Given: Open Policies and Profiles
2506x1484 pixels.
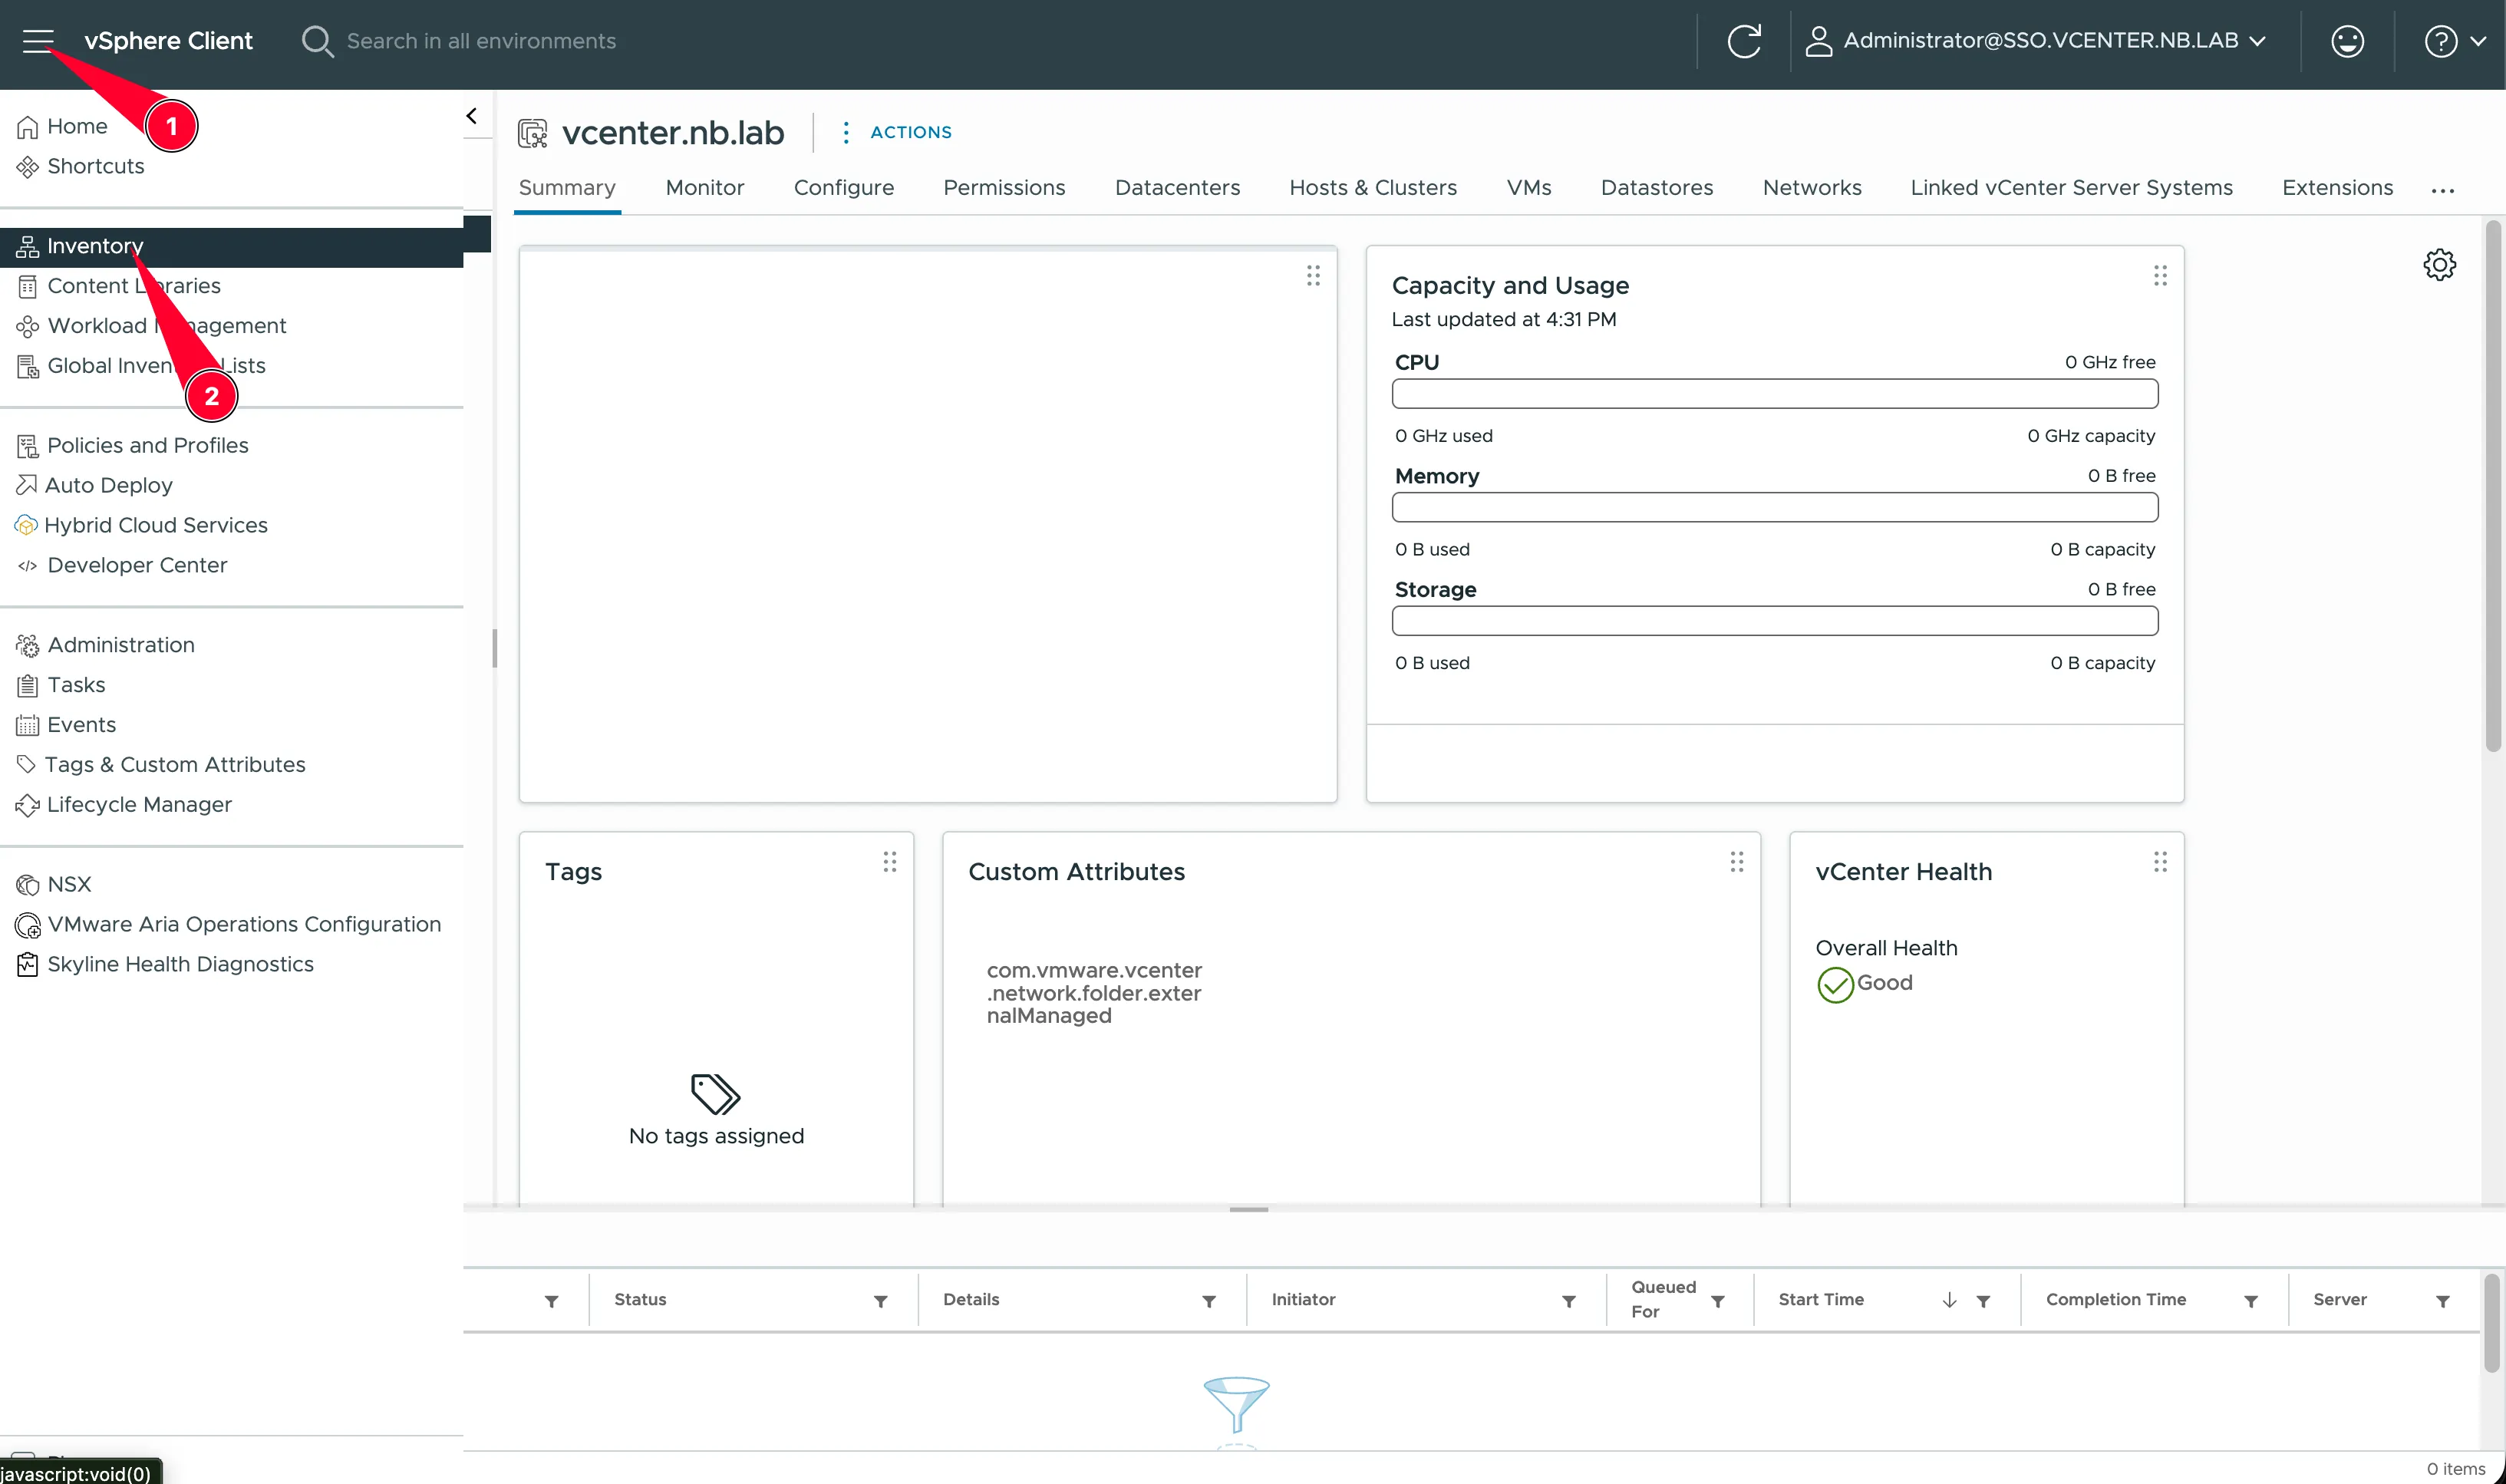Looking at the screenshot, I should [x=132, y=445].
